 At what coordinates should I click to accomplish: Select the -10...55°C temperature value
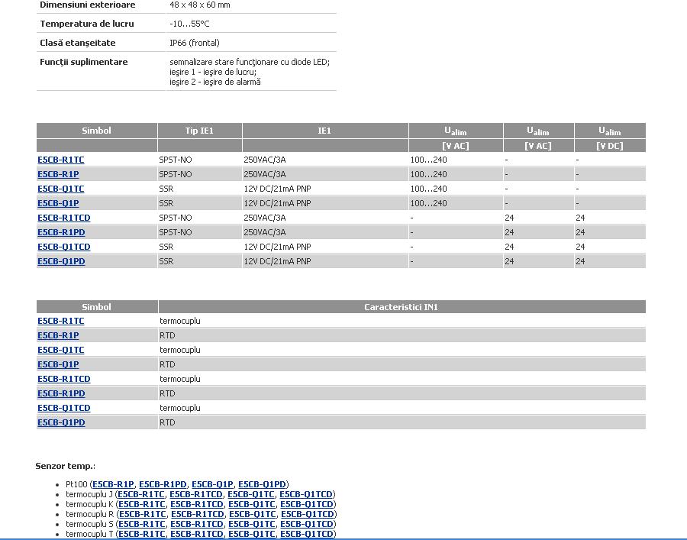[x=189, y=24]
